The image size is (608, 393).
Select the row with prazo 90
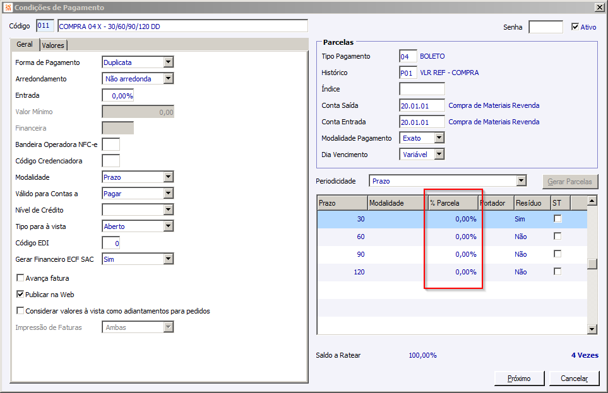(452, 254)
